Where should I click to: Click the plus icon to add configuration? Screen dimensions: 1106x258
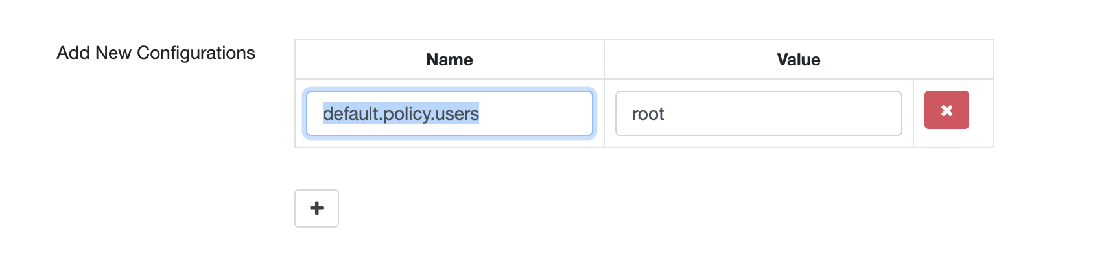316,208
